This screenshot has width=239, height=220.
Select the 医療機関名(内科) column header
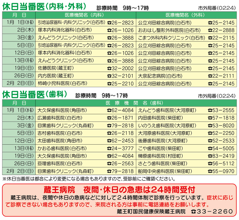coord(84,15)
